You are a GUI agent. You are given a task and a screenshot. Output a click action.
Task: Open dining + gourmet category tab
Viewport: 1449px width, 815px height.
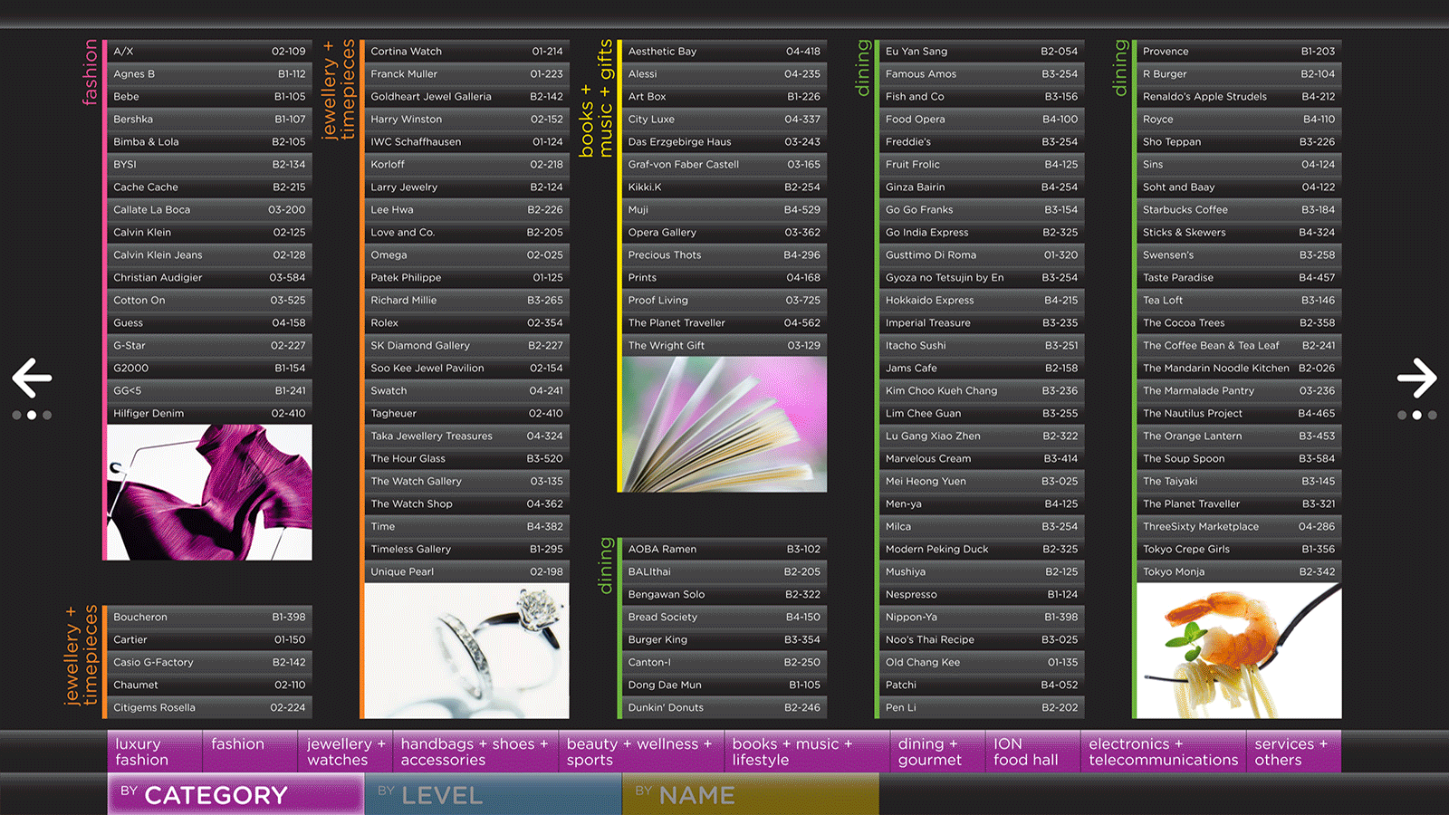tap(937, 752)
